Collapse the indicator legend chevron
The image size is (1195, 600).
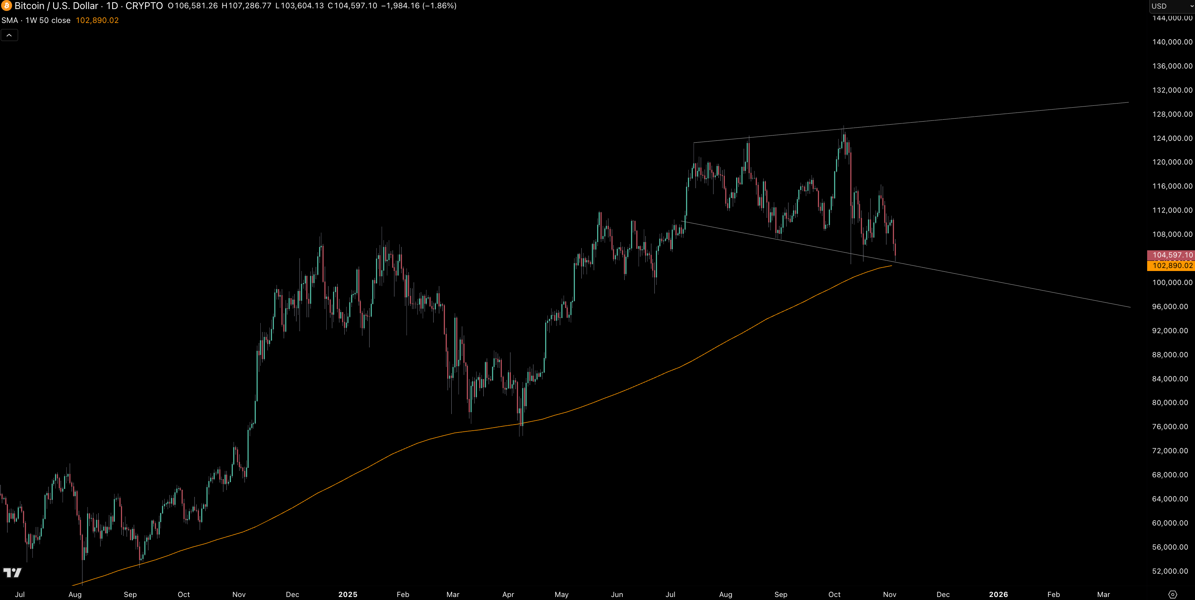(9, 35)
